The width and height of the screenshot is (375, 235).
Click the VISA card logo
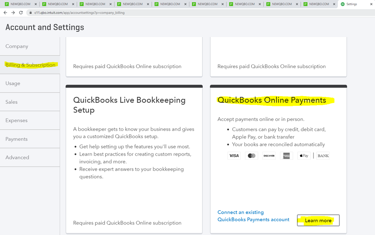pyautogui.click(x=234, y=156)
